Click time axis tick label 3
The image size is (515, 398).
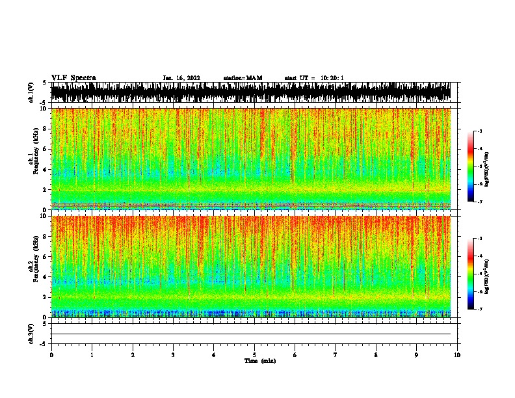(x=173, y=355)
